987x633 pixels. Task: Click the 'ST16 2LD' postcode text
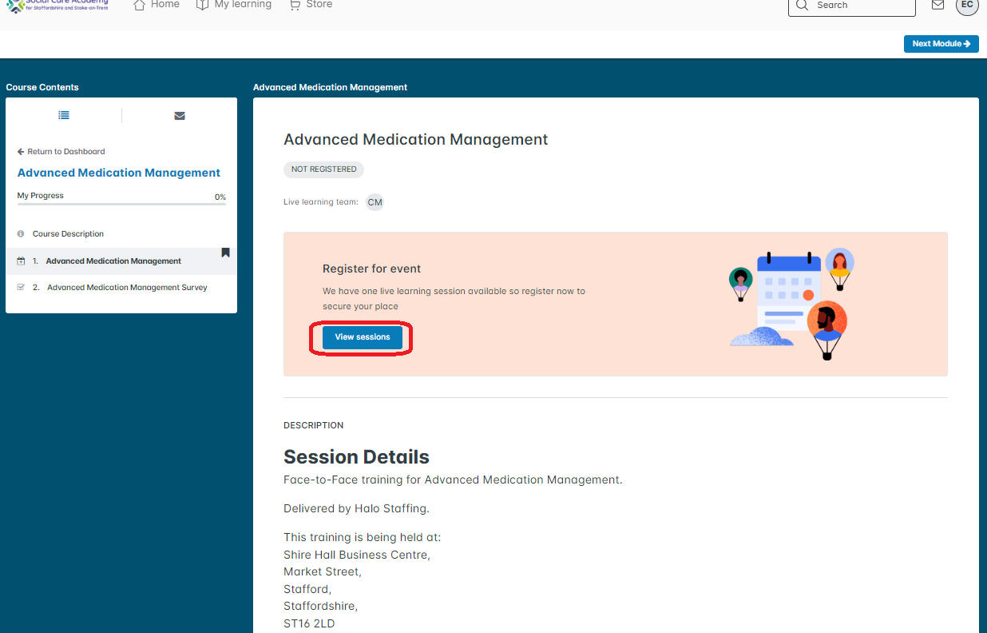click(309, 623)
